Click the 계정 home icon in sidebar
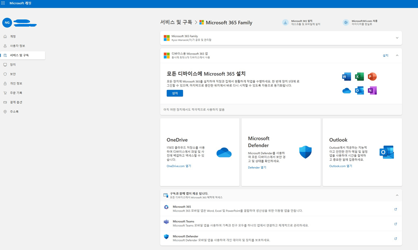Image resolution: width=418 pixels, height=250 pixels. pyautogui.click(x=5, y=36)
